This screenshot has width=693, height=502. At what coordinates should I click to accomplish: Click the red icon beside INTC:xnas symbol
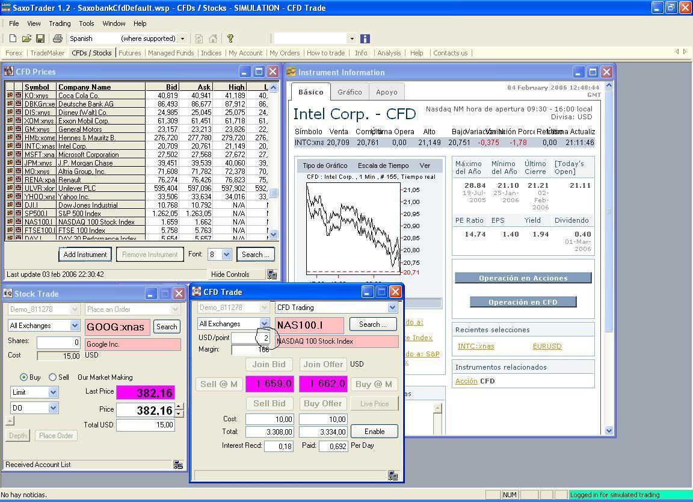(x=18, y=146)
